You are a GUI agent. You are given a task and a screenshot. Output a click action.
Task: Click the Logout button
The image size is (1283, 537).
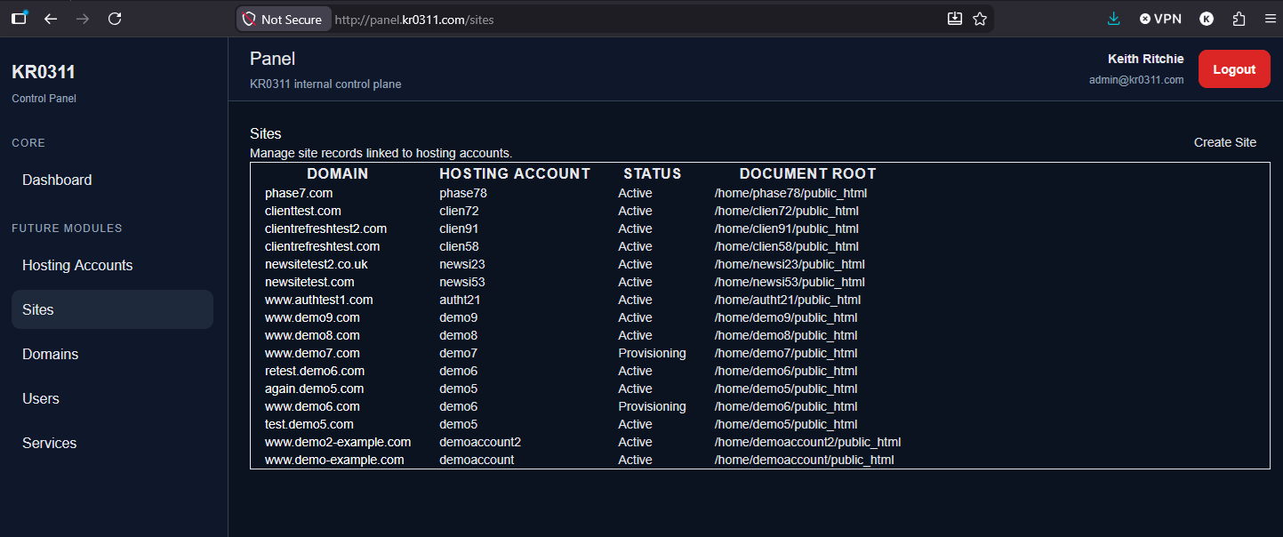coord(1234,68)
